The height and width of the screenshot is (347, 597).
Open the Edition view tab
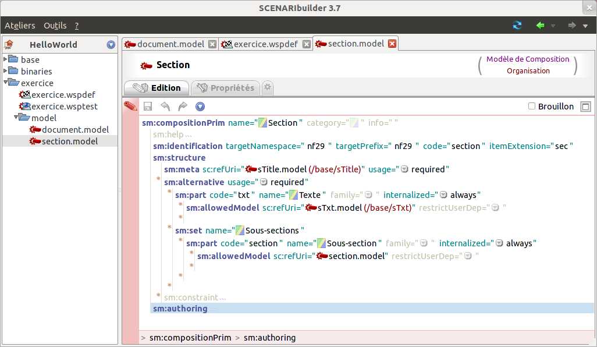[157, 88]
